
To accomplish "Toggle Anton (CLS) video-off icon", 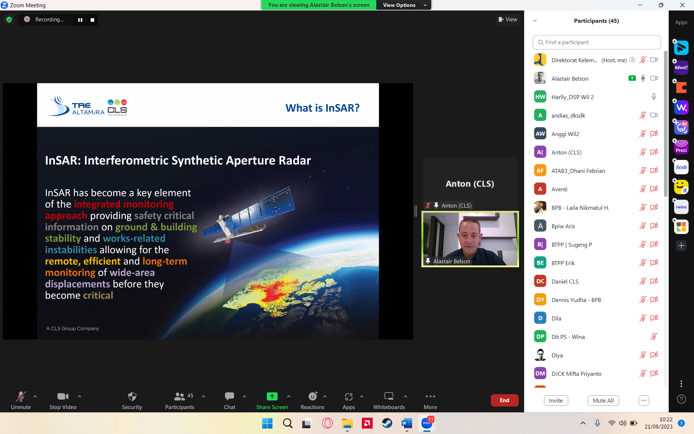I will [x=654, y=152].
